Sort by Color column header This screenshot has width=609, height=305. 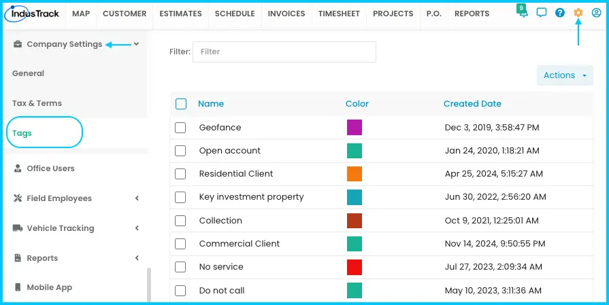tap(357, 104)
